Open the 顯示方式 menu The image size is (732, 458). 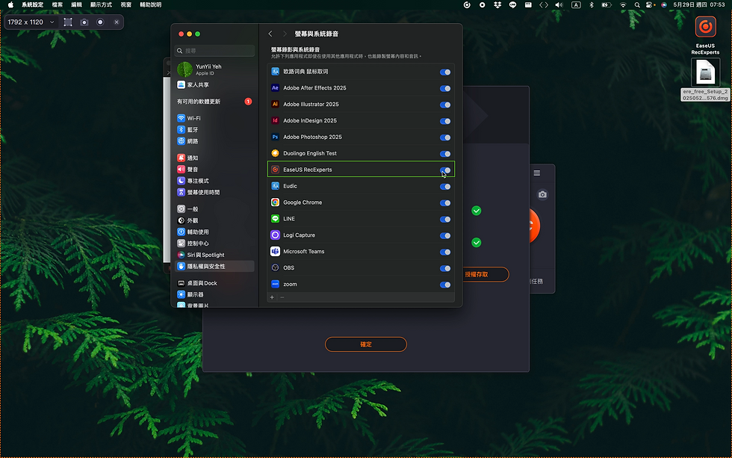pos(101,4)
